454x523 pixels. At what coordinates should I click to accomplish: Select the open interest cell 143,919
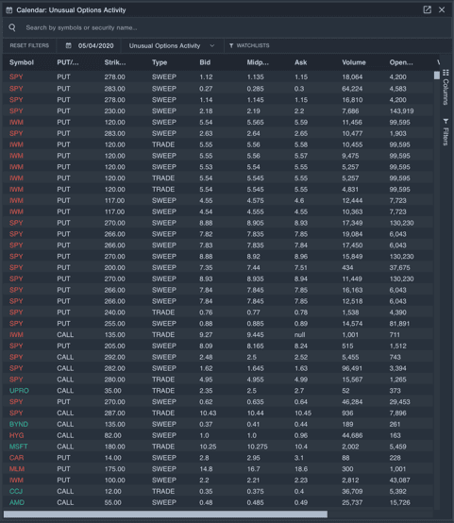pos(402,111)
